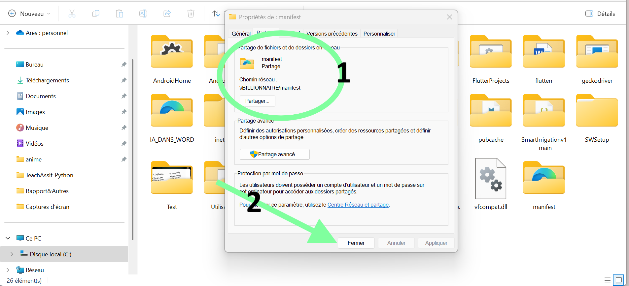Click the Cut scissors icon in toolbar
Image resolution: width=629 pixels, height=286 pixels.
[72, 14]
